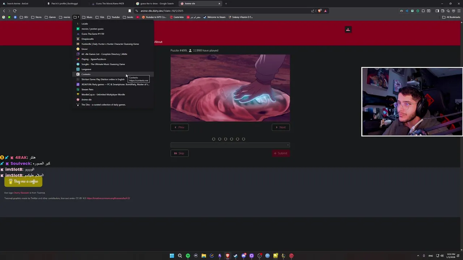Reload the page with the refresh icon
Image resolution: width=463 pixels, height=260 pixels.
(15, 11)
